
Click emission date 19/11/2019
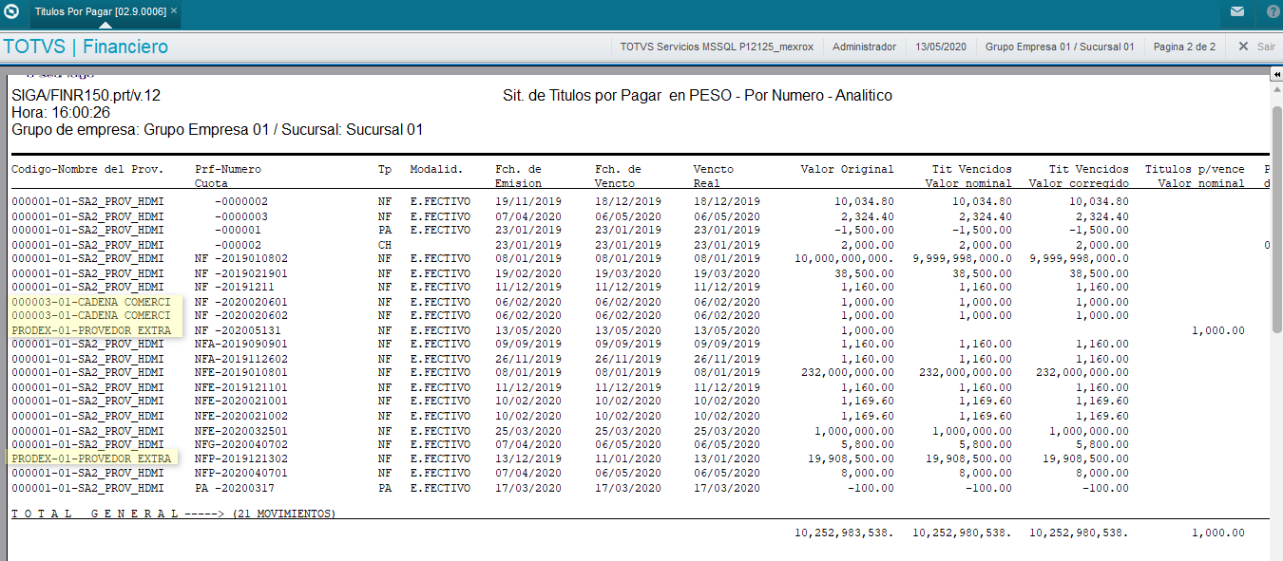click(x=528, y=201)
